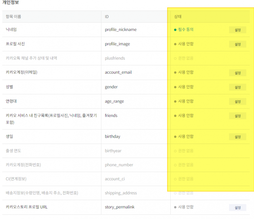Viewport: 254px width, 219px height.
Task: Open 설정 for 생일 row
Action: [238, 137]
